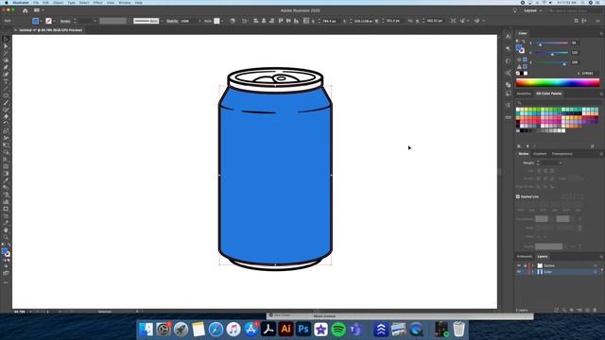Click the Opacity value field
Viewport: 605px width, 340px height.
189,21
